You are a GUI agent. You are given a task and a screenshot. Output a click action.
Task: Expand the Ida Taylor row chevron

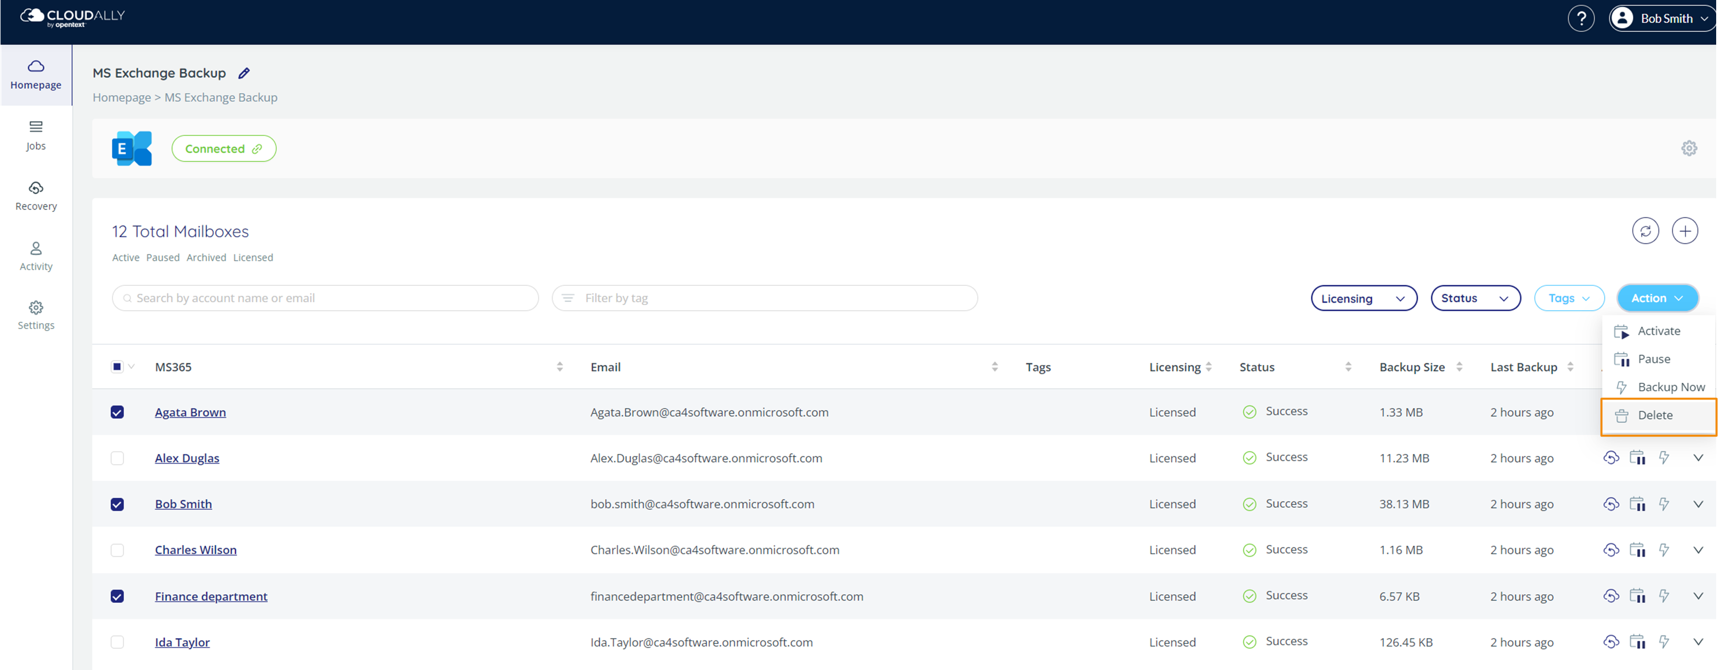pos(1698,642)
